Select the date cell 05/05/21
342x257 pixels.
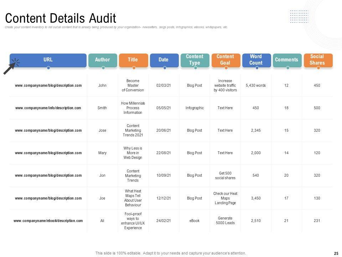click(164, 108)
